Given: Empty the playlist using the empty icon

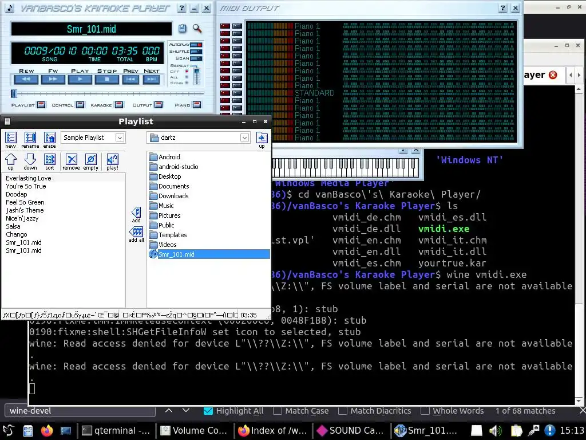Looking at the screenshot, I should (91, 162).
